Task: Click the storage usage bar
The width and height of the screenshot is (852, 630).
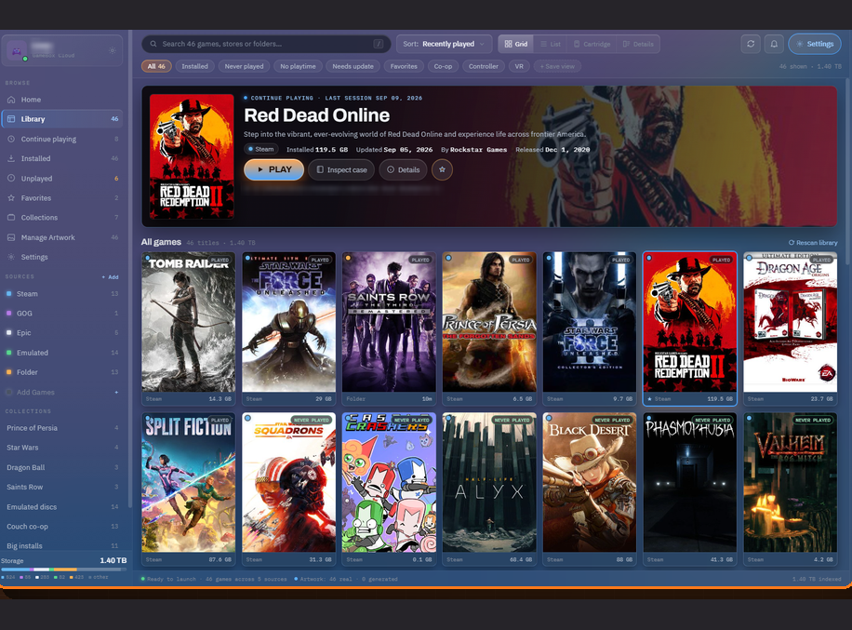Action: [x=63, y=570]
